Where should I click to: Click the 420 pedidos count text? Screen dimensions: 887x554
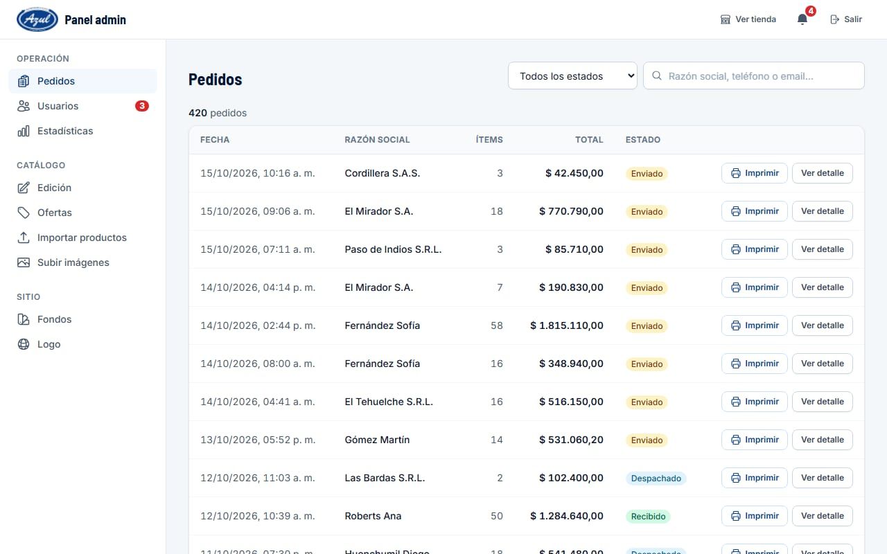(218, 113)
